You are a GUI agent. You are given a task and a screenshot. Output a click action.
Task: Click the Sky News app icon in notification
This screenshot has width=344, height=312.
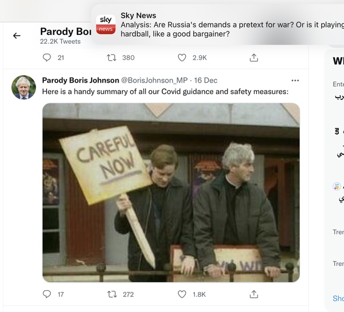105,25
